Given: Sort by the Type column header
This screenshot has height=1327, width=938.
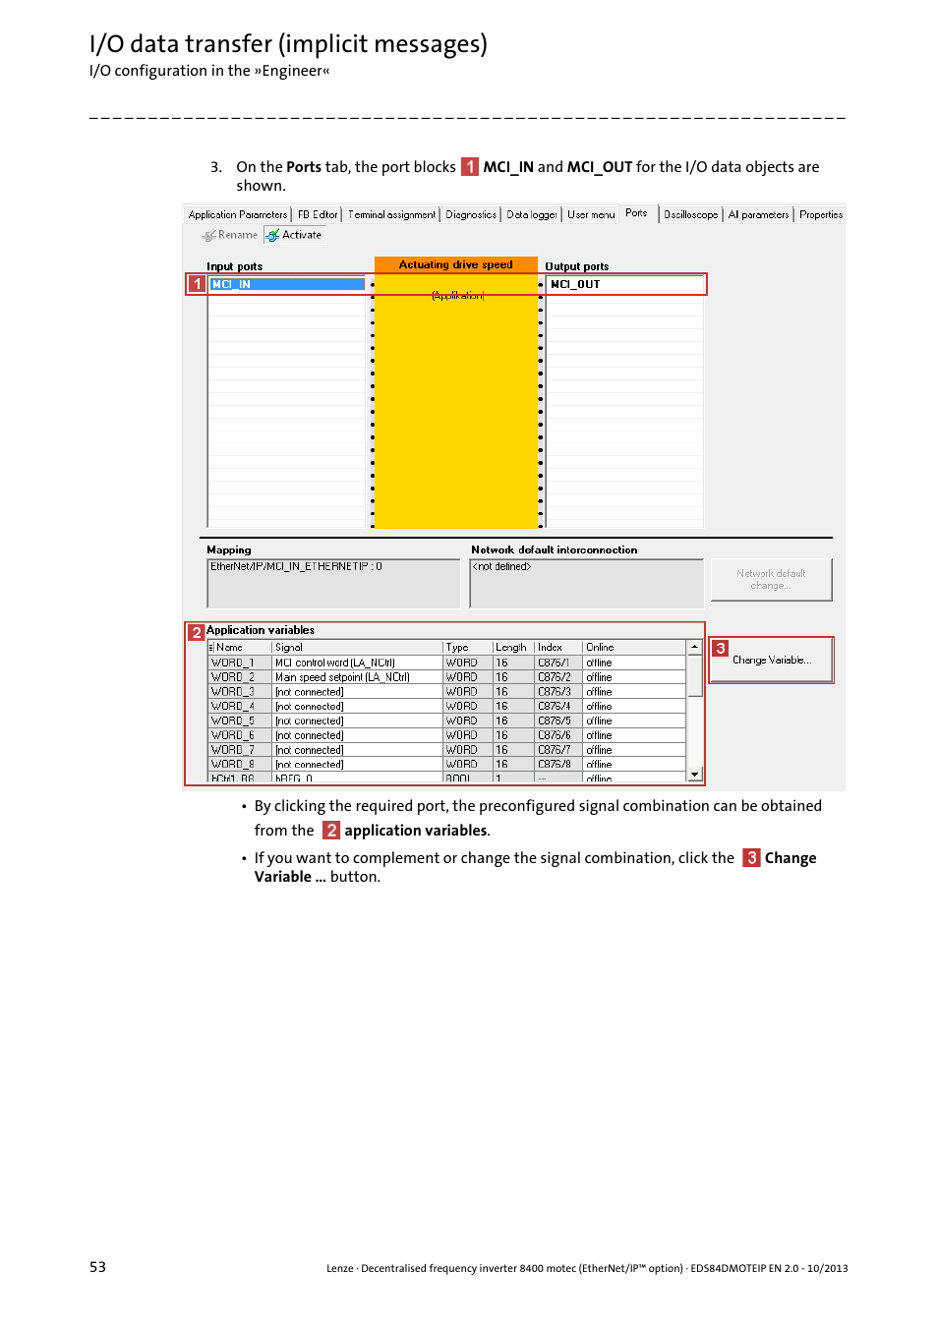Looking at the screenshot, I should click(x=468, y=648).
